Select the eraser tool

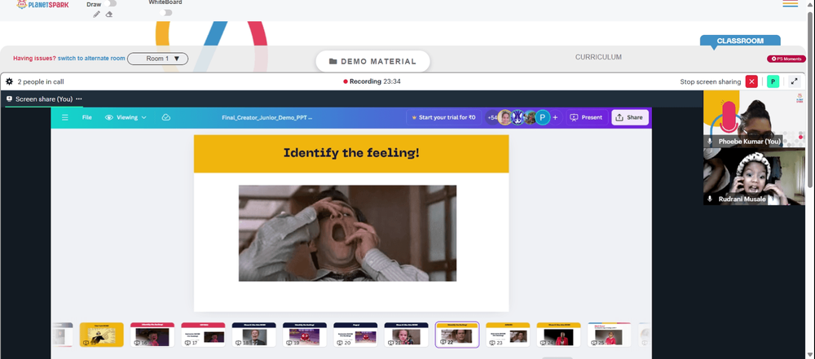tap(109, 15)
